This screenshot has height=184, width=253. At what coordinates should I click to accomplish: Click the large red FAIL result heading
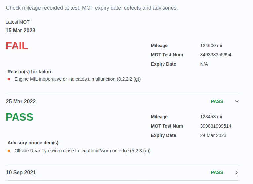pos(17,46)
